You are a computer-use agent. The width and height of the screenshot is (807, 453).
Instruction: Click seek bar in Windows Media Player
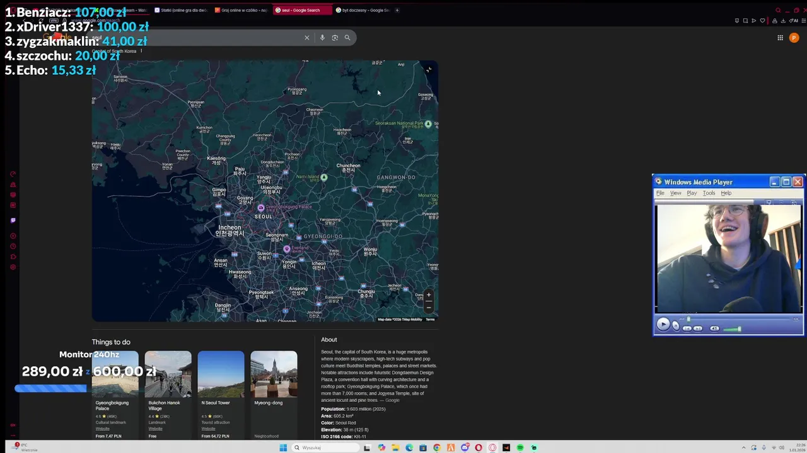point(738,319)
